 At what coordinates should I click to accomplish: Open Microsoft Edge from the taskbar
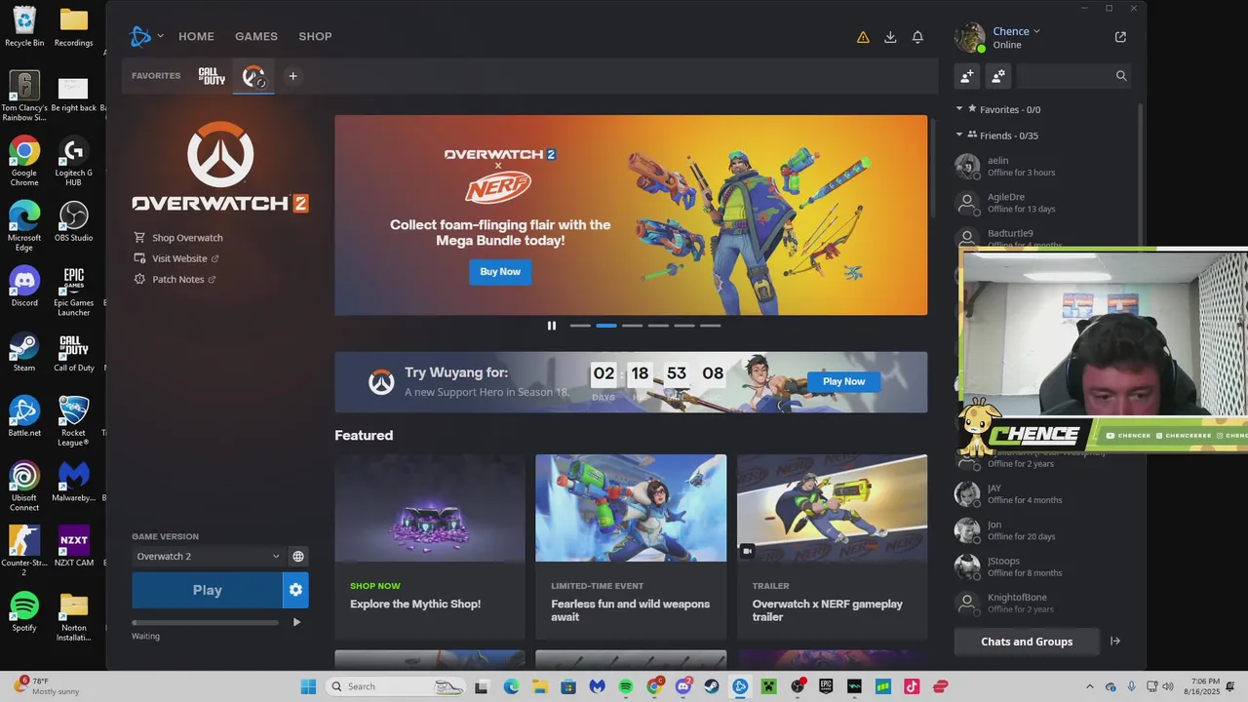tap(511, 686)
